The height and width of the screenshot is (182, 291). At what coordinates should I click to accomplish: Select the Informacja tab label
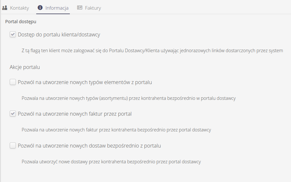(x=57, y=8)
